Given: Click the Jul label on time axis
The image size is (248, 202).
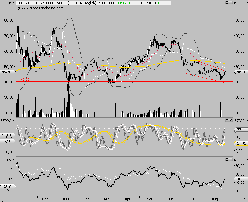Looking at the screenshot, I should (192, 199).
